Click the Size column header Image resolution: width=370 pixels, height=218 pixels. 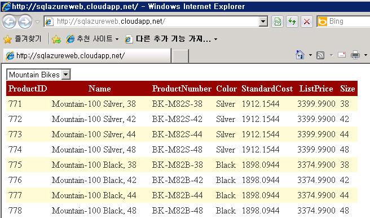pyautogui.click(x=347, y=89)
